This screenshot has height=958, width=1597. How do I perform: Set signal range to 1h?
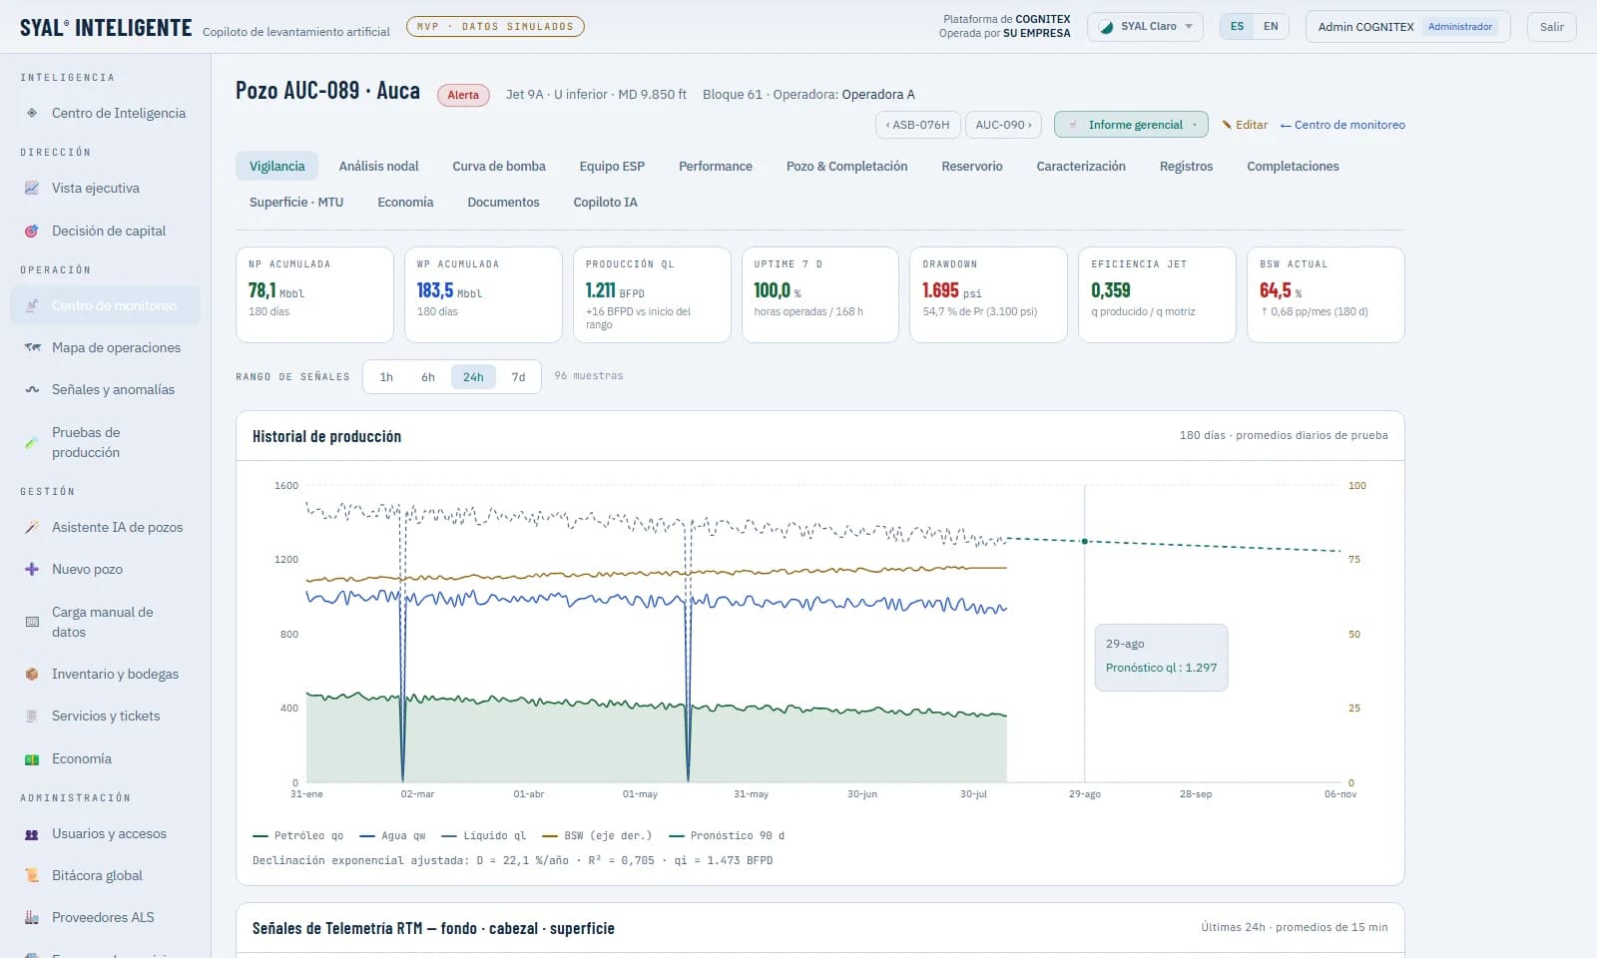tap(386, 377)
